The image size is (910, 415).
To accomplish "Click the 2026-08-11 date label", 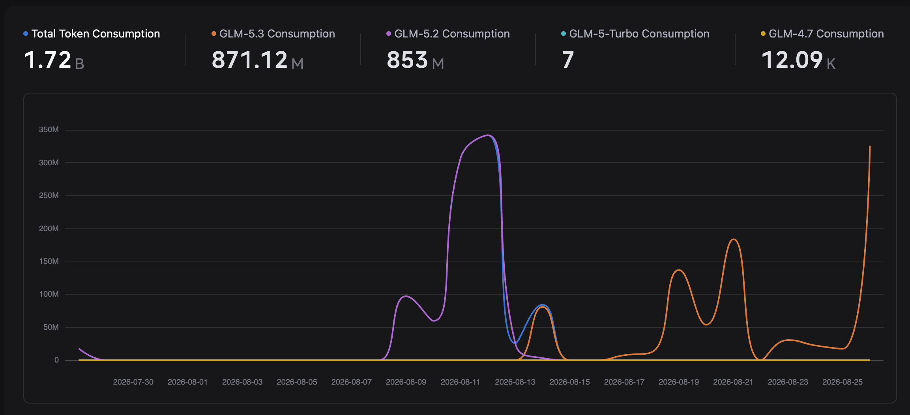I will tap(461, 382).
